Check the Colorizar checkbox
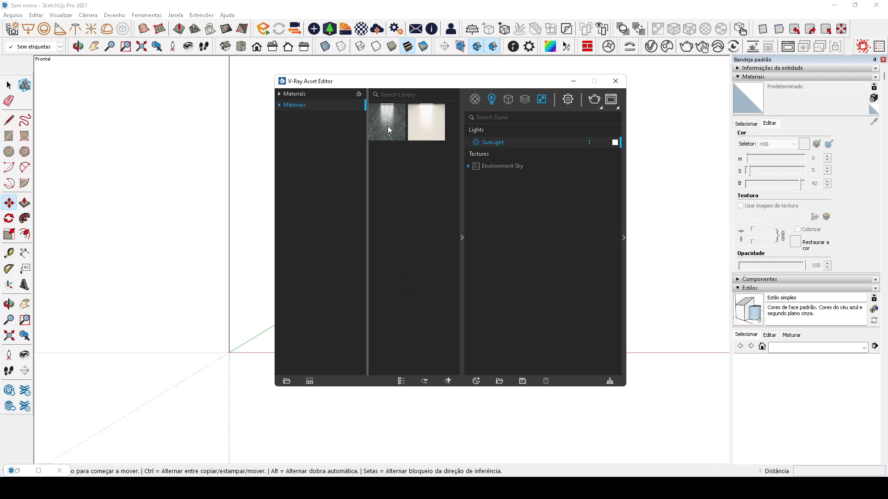888x499 pixels. pos(797,229)
